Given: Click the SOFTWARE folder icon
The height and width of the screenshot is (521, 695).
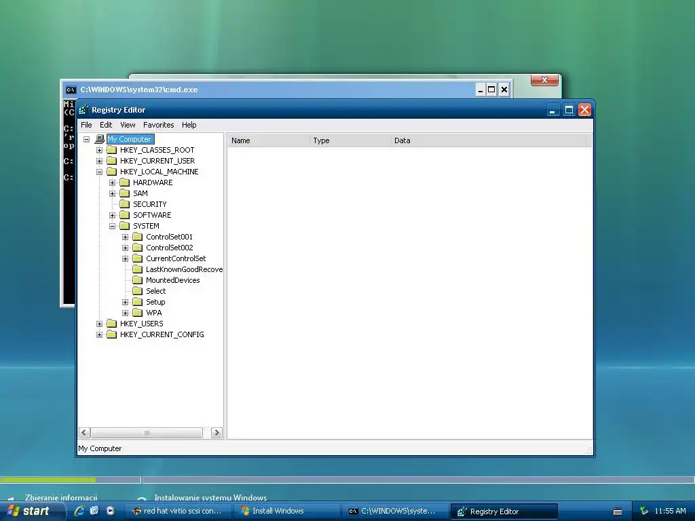Looking at the screenshot, I should [125, 215].
